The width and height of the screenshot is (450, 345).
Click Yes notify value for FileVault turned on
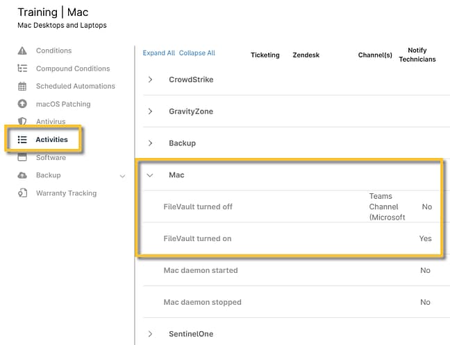point(425,238)
